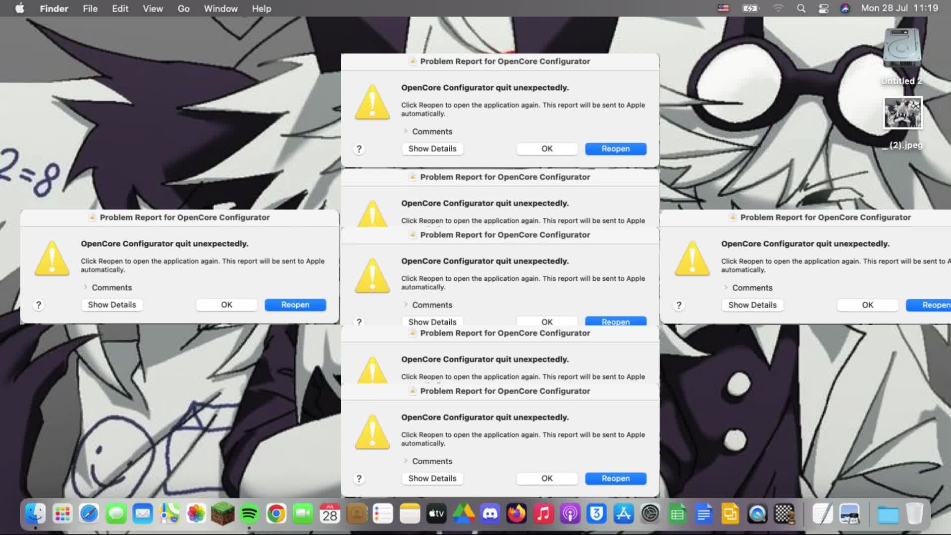The height and width of the screenshot is (535, 951).
Task: Click the Wi-Fi status icon
Action: pyautogui.click(x=778, y=8)
